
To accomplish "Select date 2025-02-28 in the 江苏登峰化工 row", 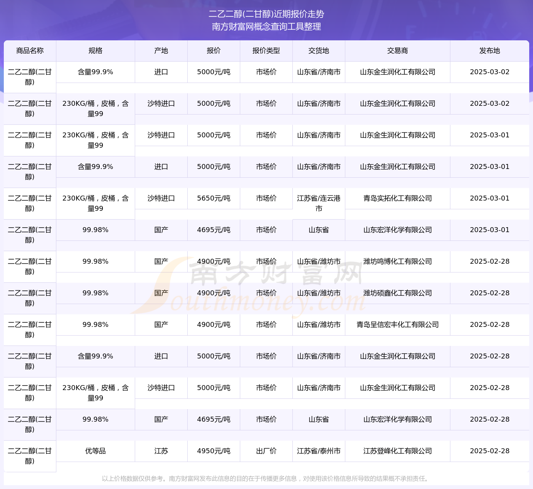I will tap(490, 451).
